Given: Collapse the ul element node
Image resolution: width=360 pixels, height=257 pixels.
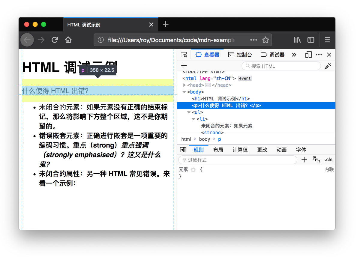Looking at the screenshot, I should click(x=189, y=112).
